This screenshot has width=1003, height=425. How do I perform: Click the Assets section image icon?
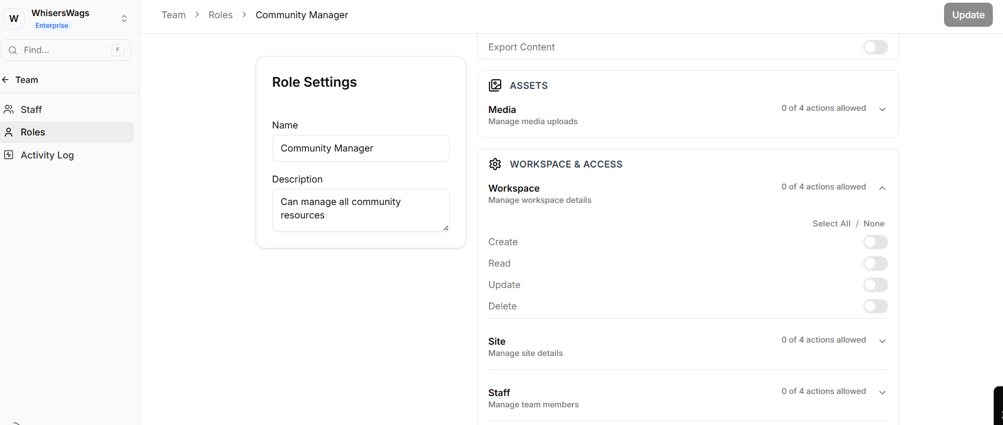click(x=495, y=86)
